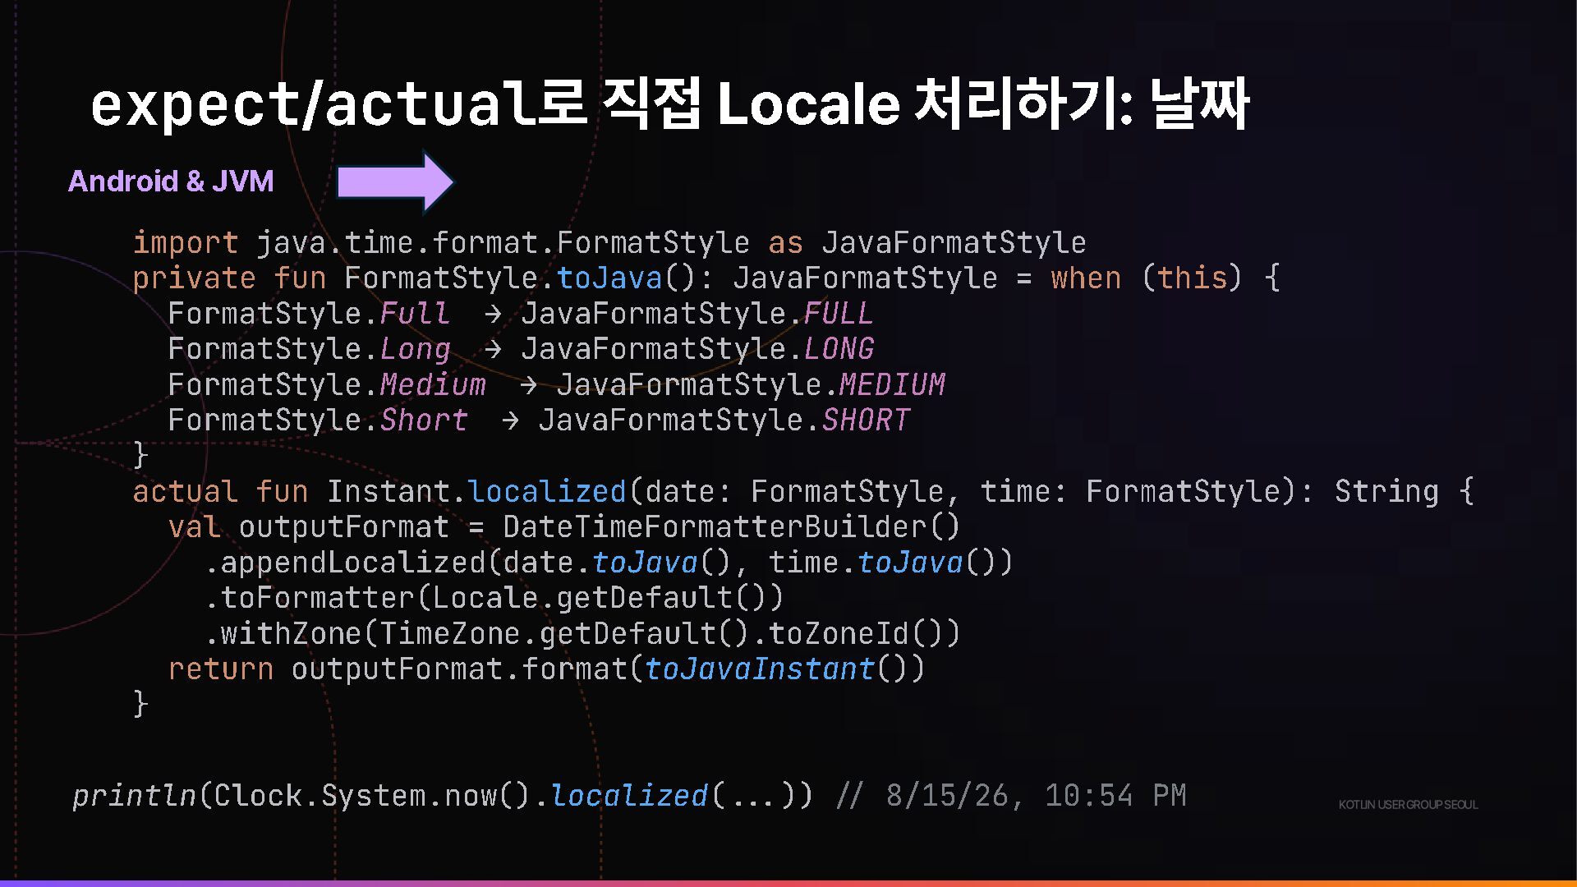Click "JavaFormatStyle.LONG"
The image size is (1577, 887).
tap(697, 349)
